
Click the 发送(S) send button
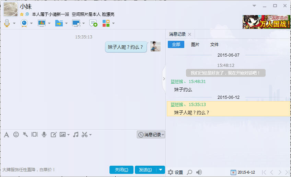click(x=145, y=170)
